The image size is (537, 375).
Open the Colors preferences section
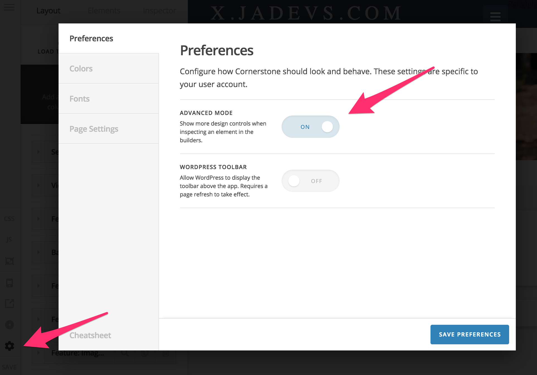[x=81, y=68]
